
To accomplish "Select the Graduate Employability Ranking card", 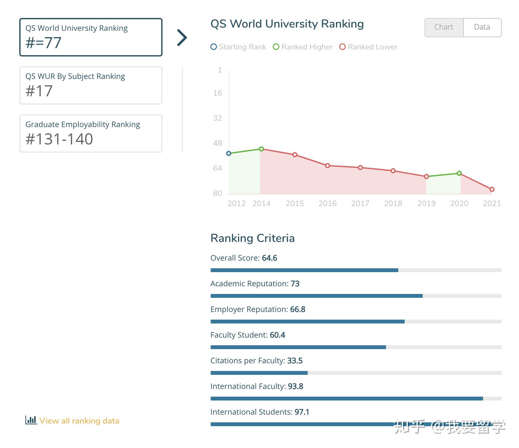I will (x=91, y=134).
